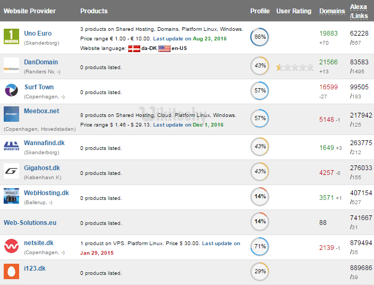Sort by the Domains column header
The width and height of the screenshot is (374, 285).
(332, 11)
